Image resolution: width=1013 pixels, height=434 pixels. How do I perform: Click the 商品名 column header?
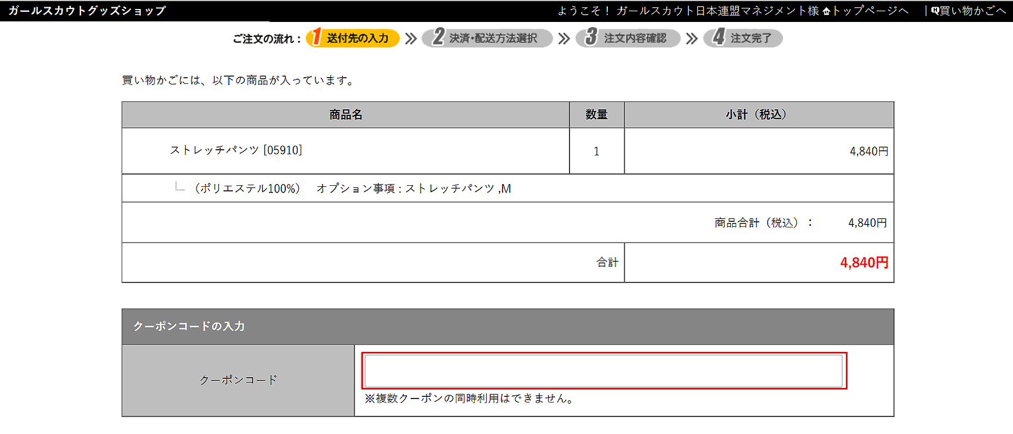(346, 115)
